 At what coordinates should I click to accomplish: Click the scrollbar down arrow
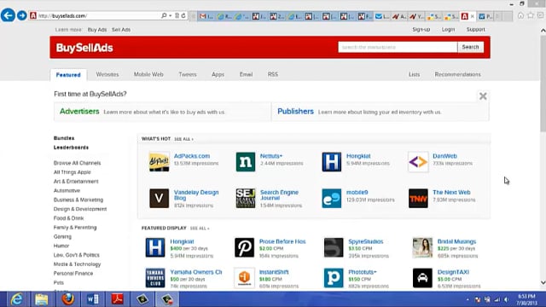(x=543, y=282)
